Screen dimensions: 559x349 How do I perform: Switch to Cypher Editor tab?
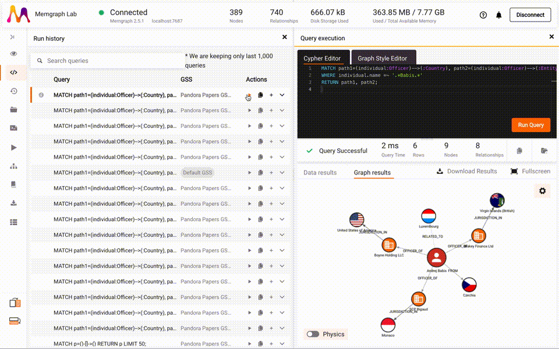(322, 58)
